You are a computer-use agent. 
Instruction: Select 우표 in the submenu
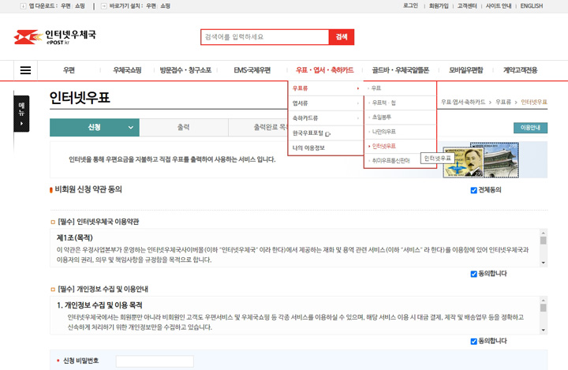[x=376, y=88]
